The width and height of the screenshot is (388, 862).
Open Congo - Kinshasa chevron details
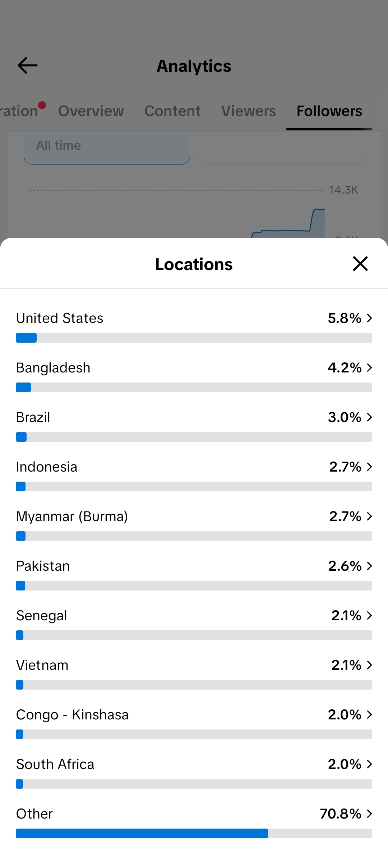369,714
